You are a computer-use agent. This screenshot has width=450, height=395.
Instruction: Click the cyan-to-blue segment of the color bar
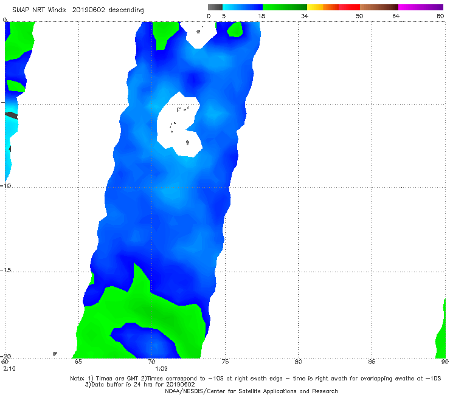click(243, 7)
